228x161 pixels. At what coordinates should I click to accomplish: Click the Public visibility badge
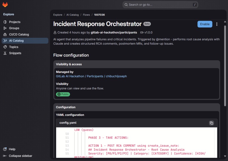pos(63,94)
